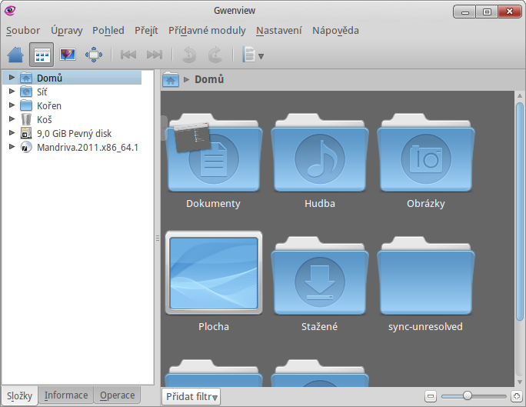Image resolution: width=526 pixels, height=407 pixels.
Task: Open the Úpravy menu
Action: point(66,31)
